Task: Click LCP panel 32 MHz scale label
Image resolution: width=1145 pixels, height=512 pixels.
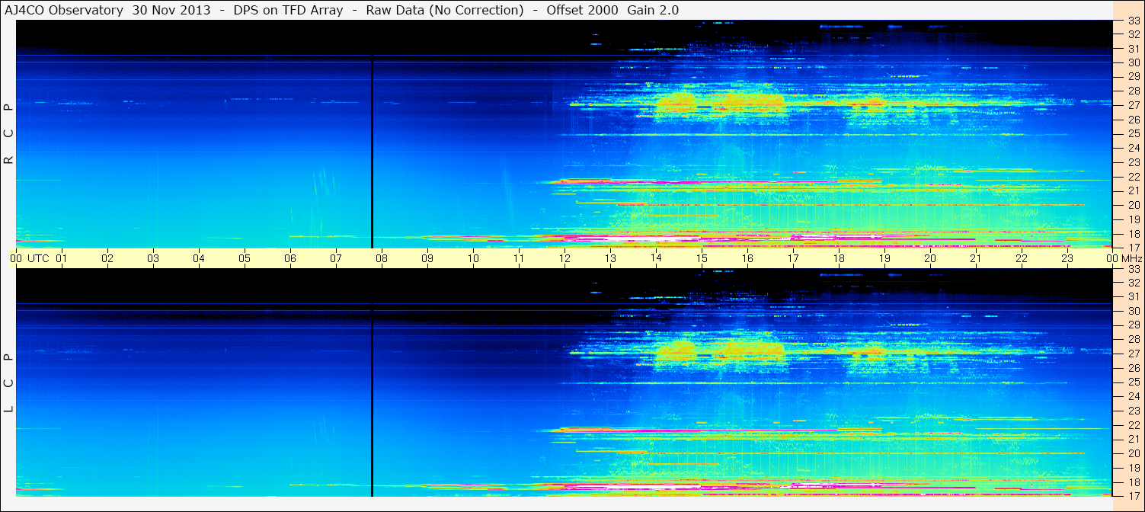Action: point(1134,282)
